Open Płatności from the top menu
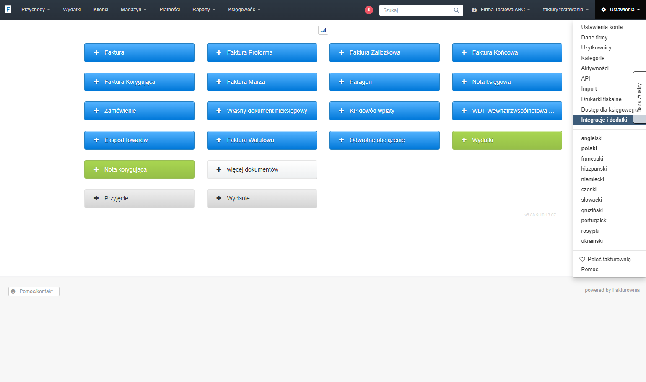Screen dimensions: 646x382 coord(170,10)
